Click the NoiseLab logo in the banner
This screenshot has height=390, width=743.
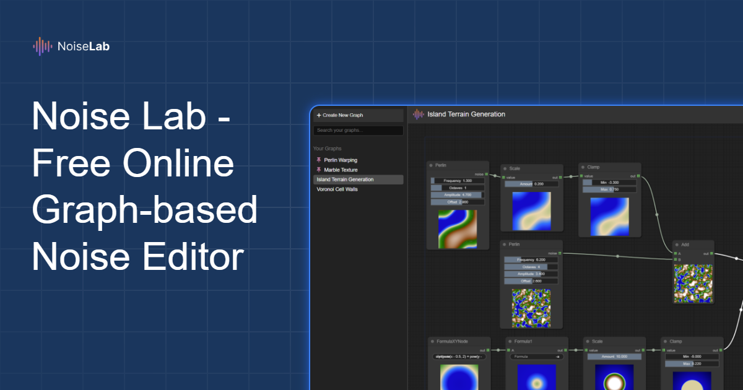click(x=71, y=46)
